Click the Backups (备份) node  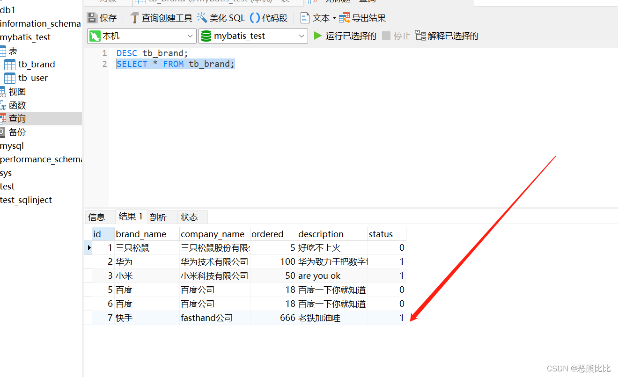coord(17,132)
